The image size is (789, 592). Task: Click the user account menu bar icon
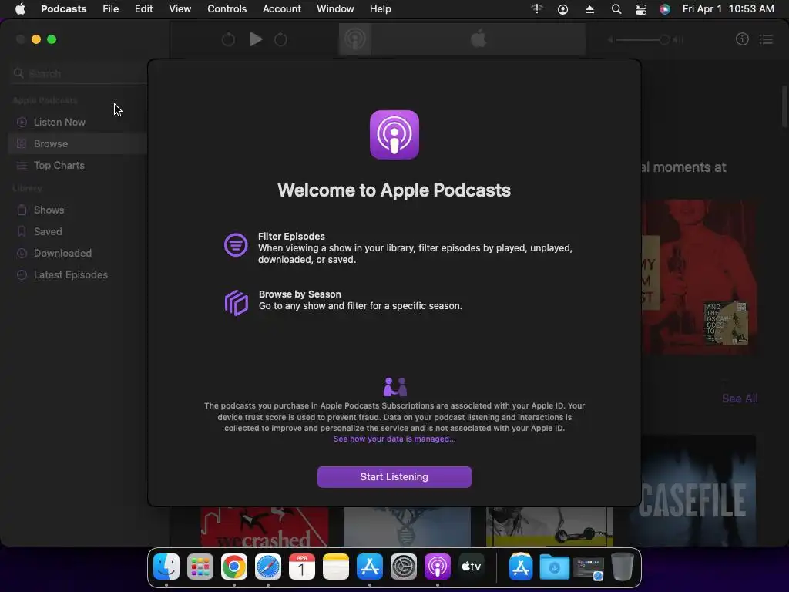[563, 9]
